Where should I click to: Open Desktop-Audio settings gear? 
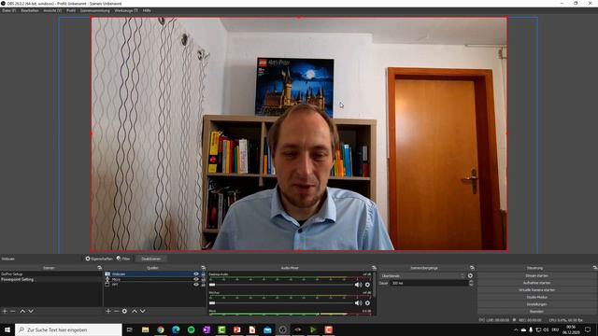367,285
